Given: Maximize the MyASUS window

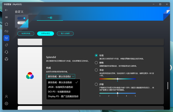Looking at the screenshot, I should pyautogui.click(x=160, y=4).
